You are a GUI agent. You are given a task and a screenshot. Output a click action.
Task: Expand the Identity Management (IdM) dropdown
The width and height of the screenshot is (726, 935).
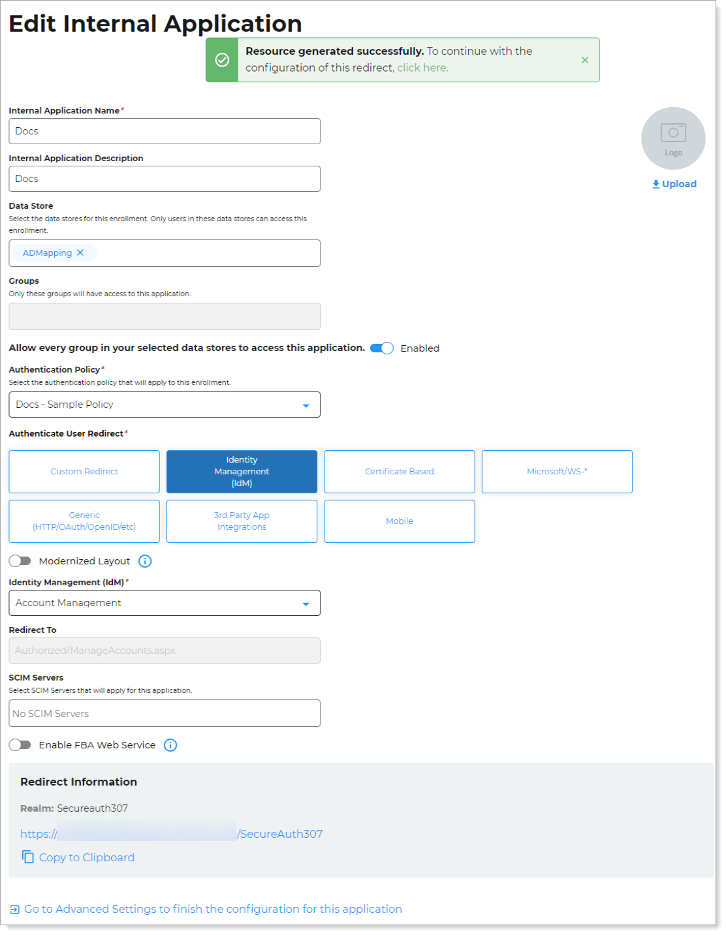(165, 603)
